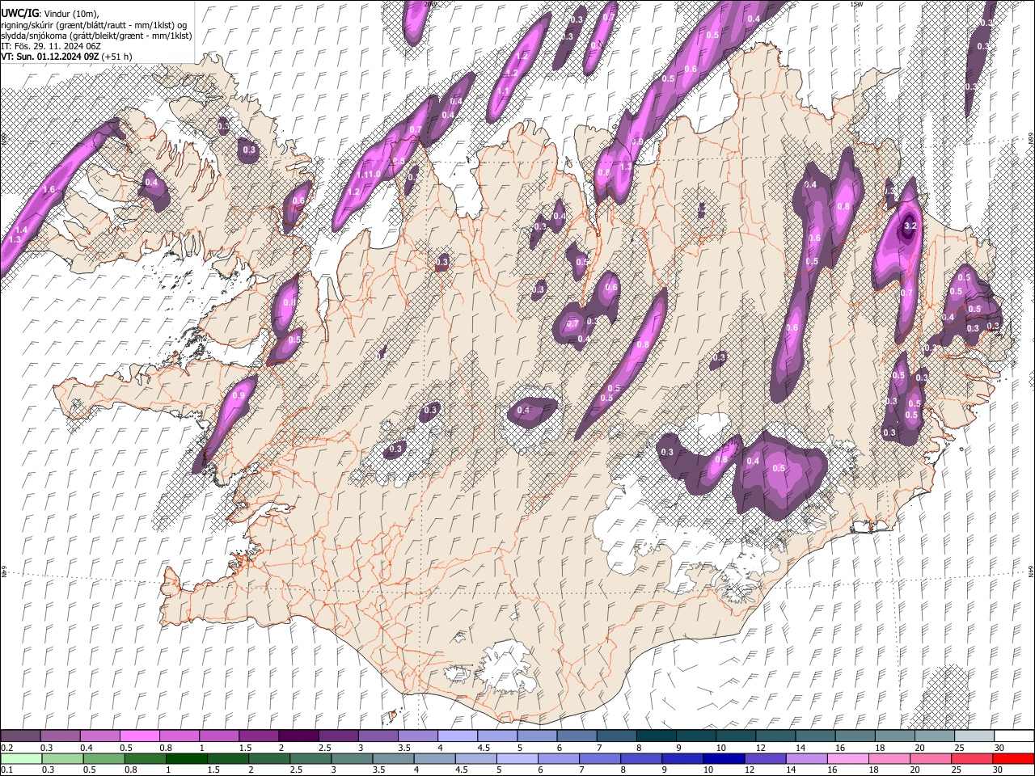The image size is (1035, 776).
Task: Click the 'IT: Fös. 29. 11. 2024 06Z' line
Action: [51, 46]
